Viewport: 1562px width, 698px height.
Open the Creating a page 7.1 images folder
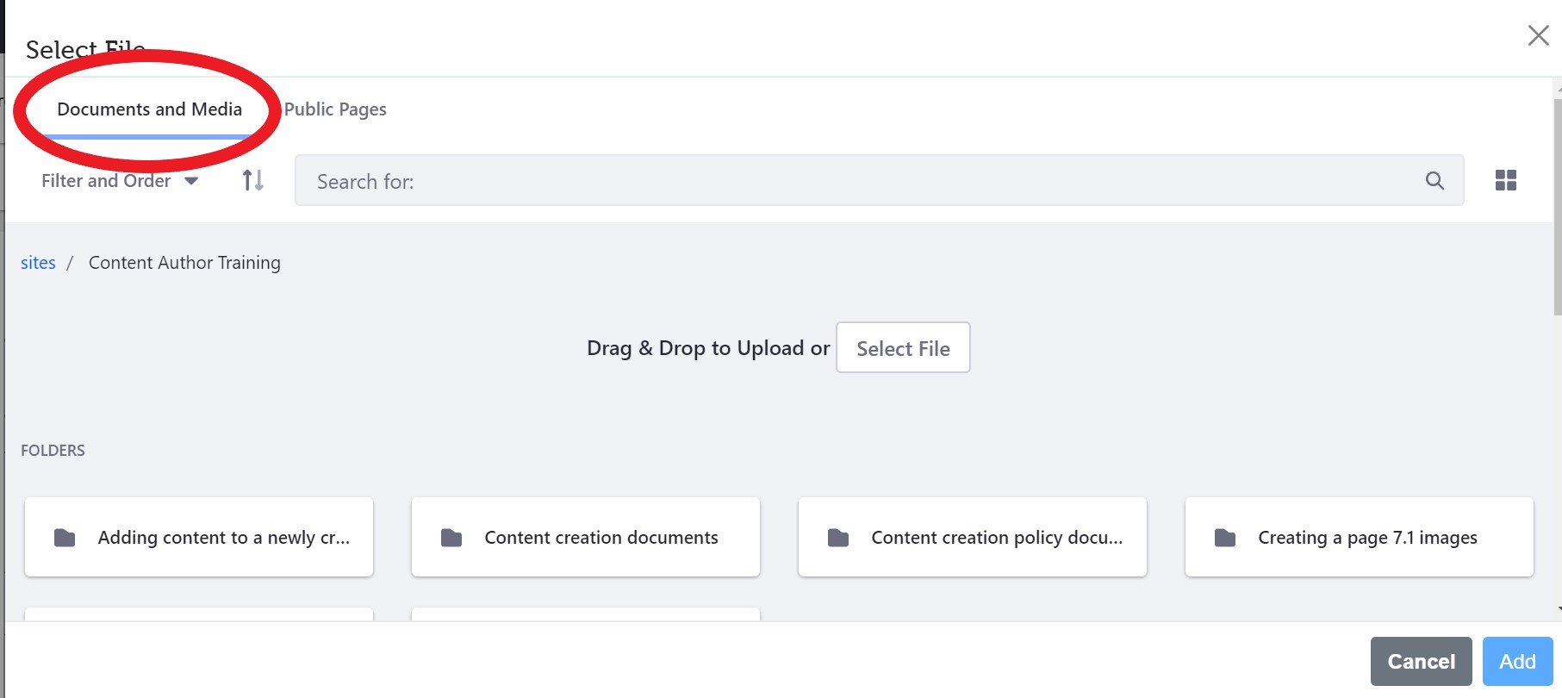click(1359, 537)
